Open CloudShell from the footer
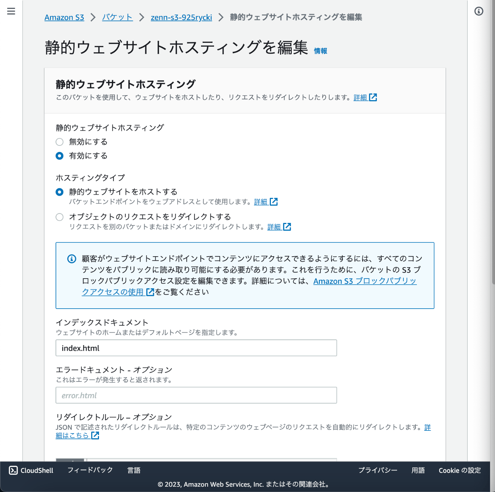 point(31,470)
